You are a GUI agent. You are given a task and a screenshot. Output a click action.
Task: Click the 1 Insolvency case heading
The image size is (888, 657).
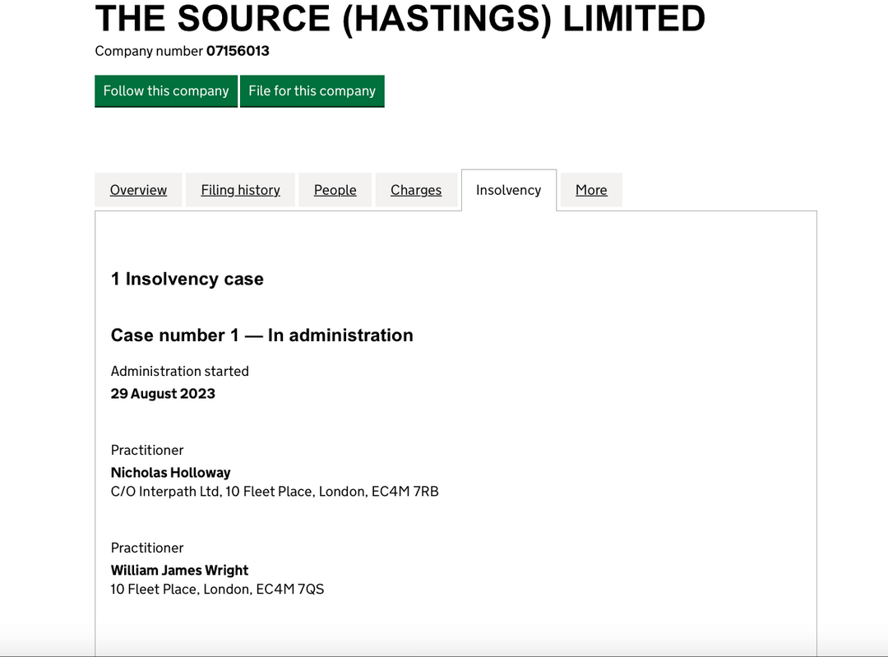point(187,279)
